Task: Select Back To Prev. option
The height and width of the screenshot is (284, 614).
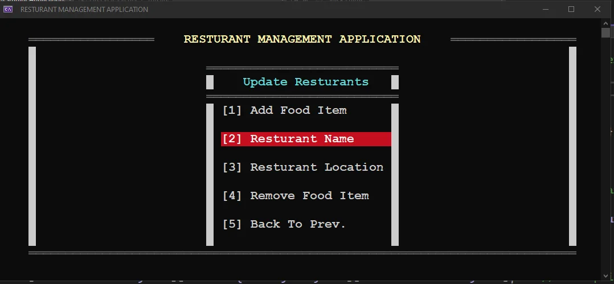Action: 284,224
